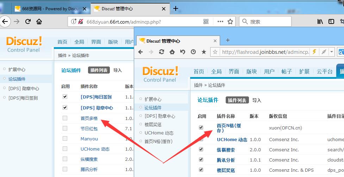Open page actions three-dot menu in Firefox
The image size is (344, 177).
coord(220,21)
